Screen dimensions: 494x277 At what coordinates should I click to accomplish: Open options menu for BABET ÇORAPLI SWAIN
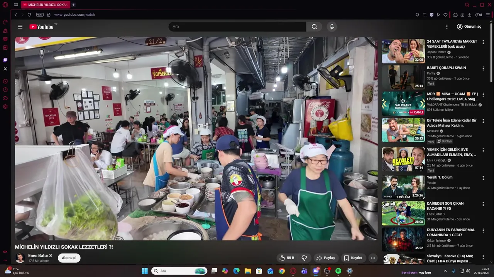pos(483,68)
